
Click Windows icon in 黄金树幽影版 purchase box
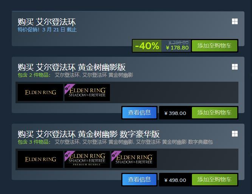(235, 67)
